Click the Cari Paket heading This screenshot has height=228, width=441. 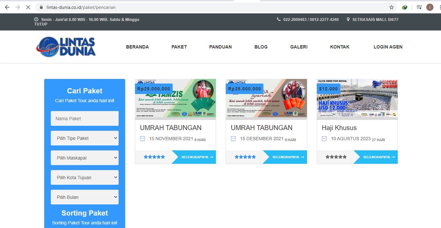click(85, 91)
